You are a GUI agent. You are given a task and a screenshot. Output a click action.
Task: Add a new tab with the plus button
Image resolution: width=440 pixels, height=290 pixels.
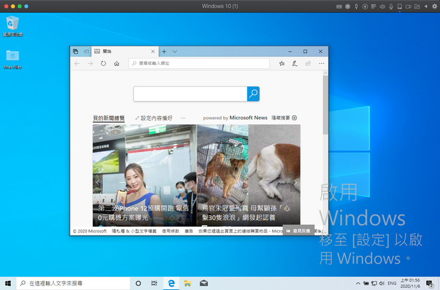coord(164,52)
